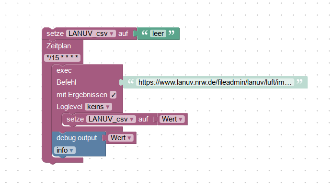Open the LANUV_csv variable dropdown in top block
Image resolution: width=332 pixels, height=188 pixels.
91,33
